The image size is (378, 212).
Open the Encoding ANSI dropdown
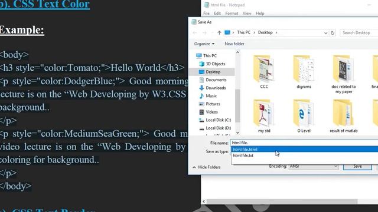[x=314, y=166]
